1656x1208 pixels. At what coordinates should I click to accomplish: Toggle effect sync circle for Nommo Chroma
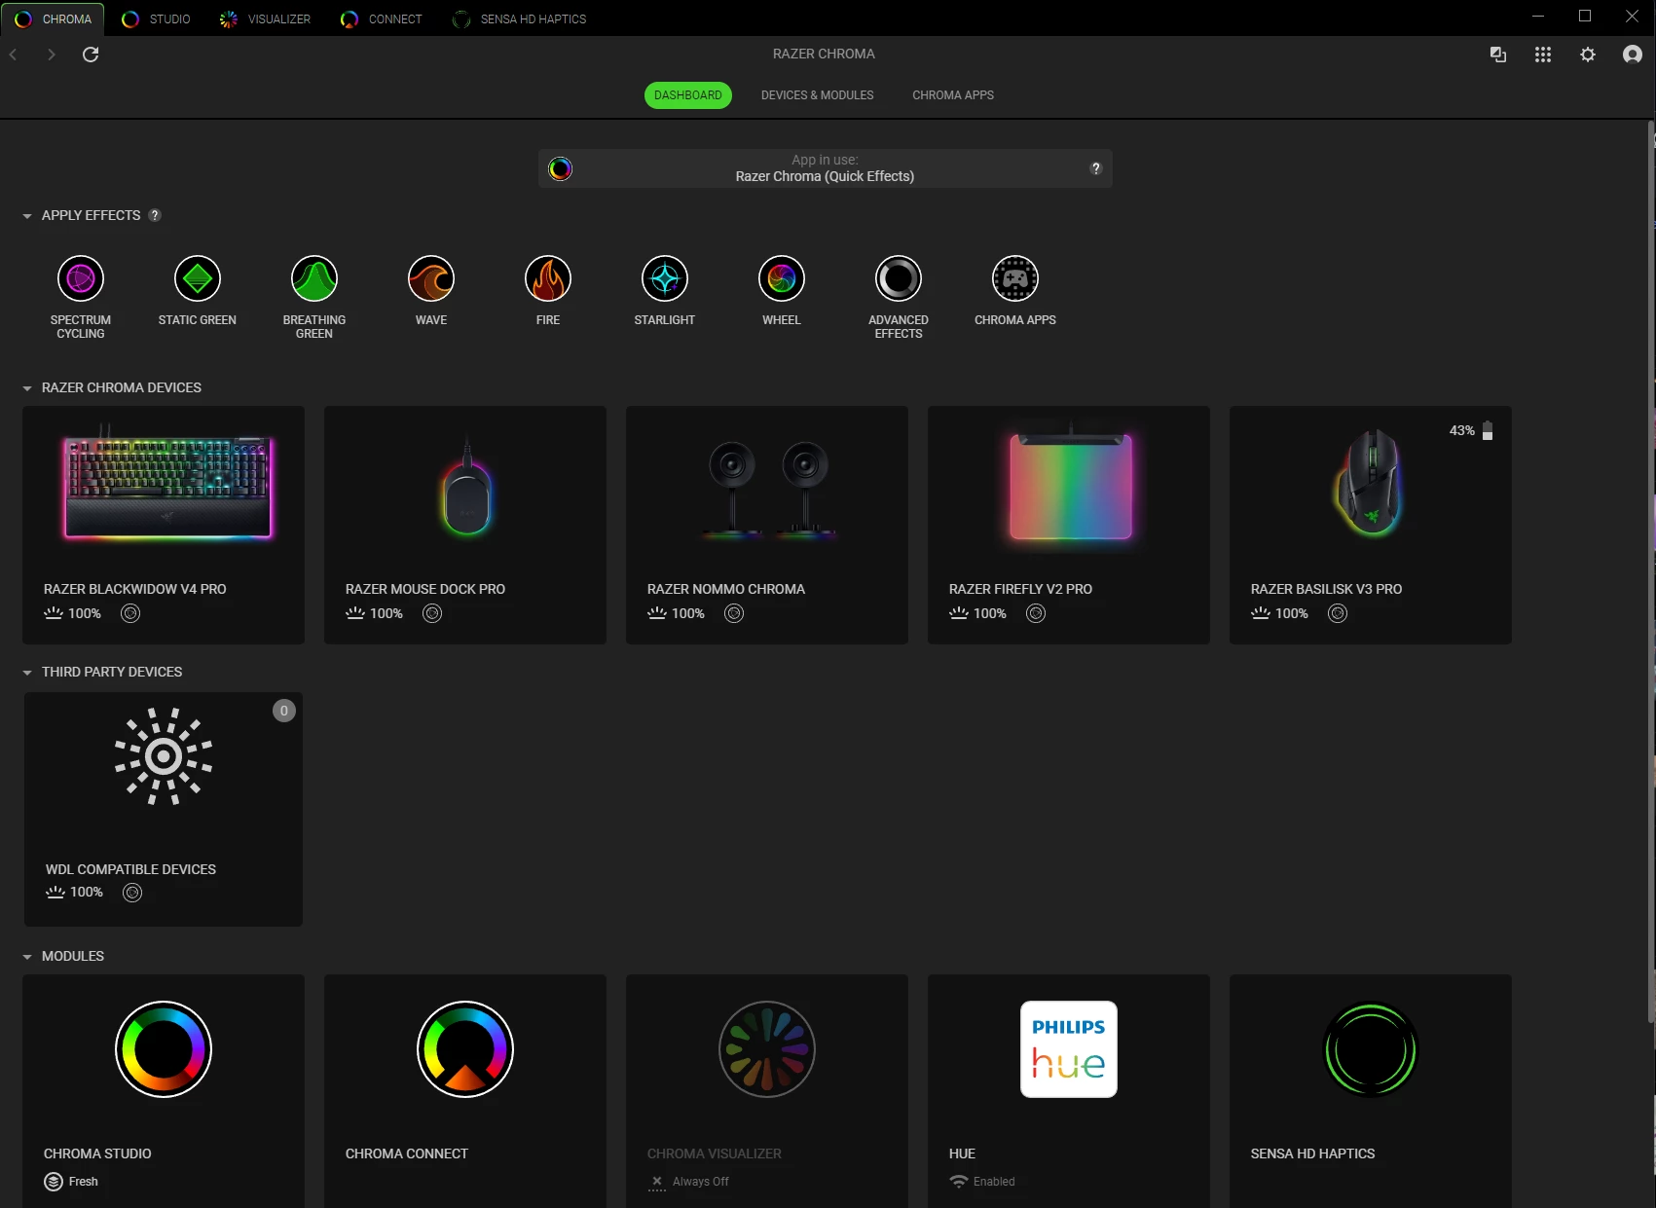tap(734, 613)
